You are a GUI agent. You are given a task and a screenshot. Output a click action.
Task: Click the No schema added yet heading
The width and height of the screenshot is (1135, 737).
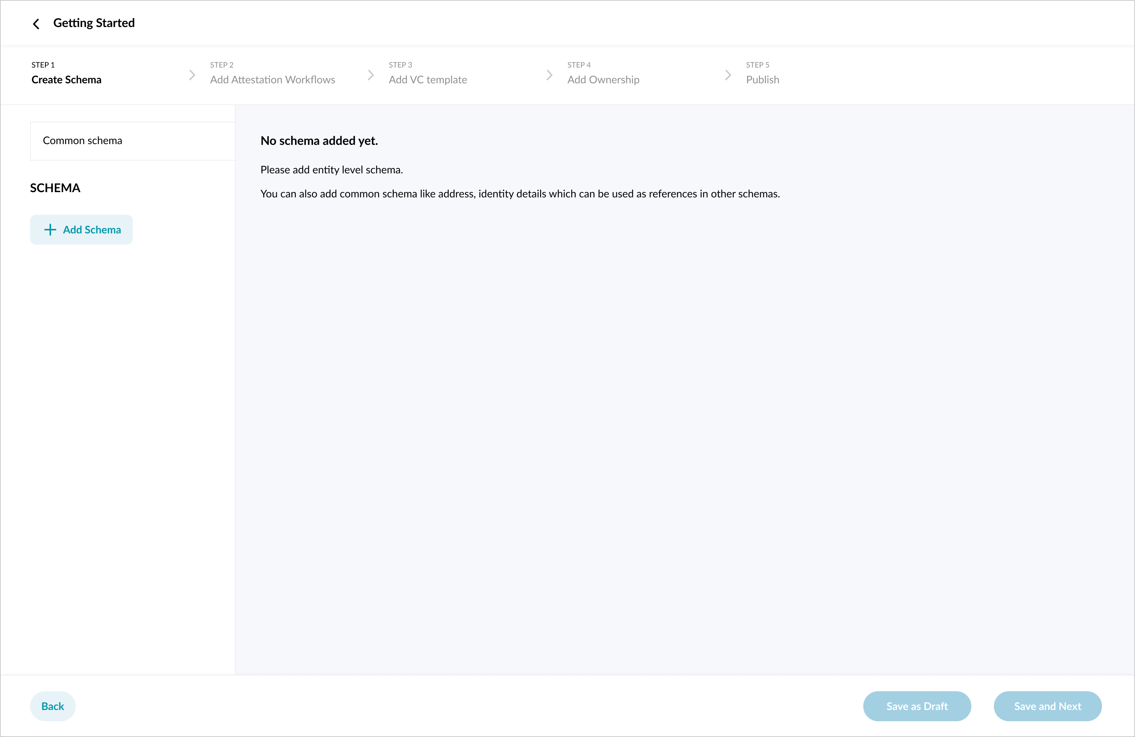point(319,141)
